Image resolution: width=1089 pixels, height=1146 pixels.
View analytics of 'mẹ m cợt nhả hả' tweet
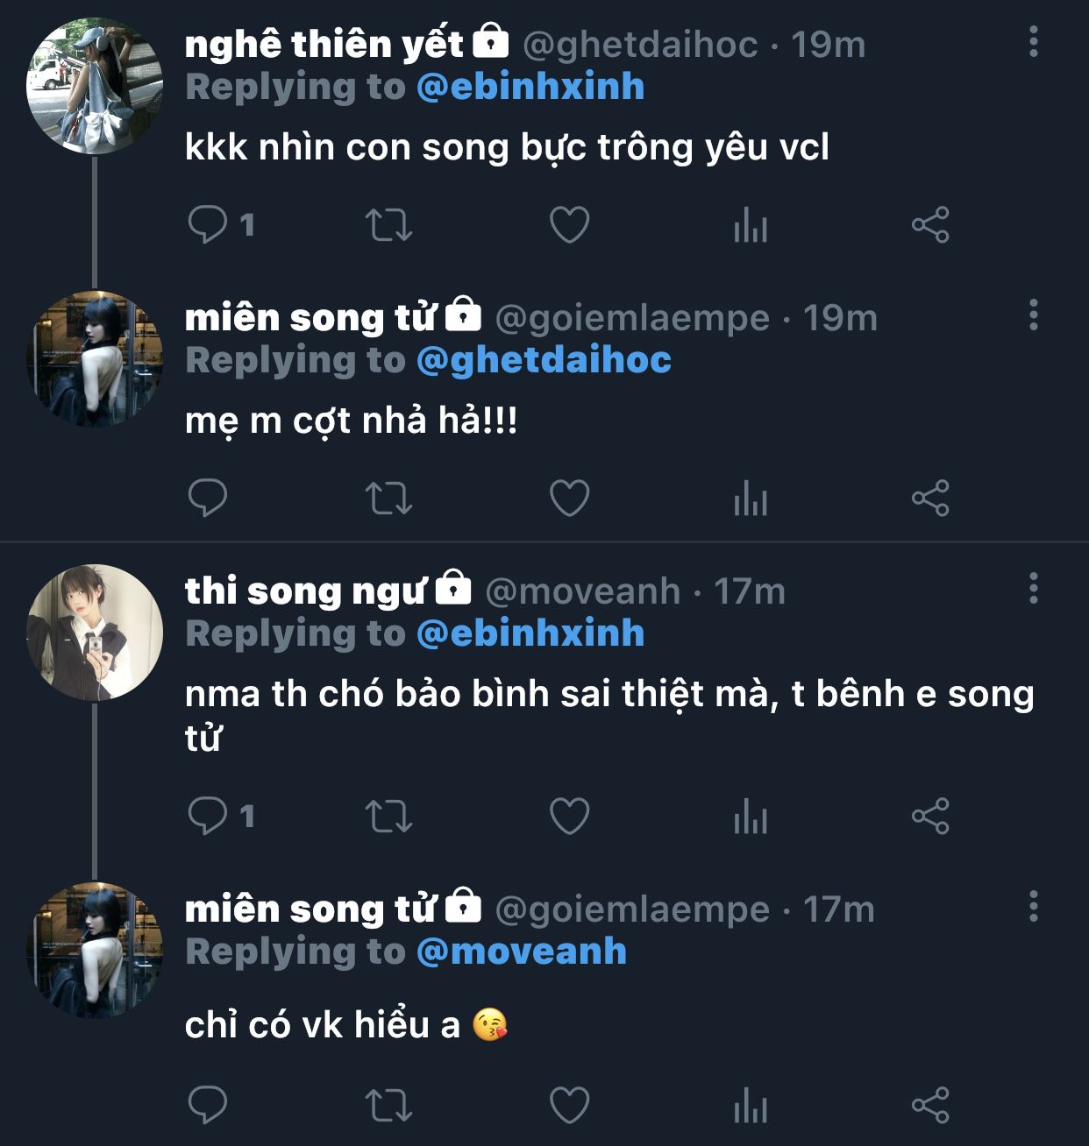coord(750,499)
